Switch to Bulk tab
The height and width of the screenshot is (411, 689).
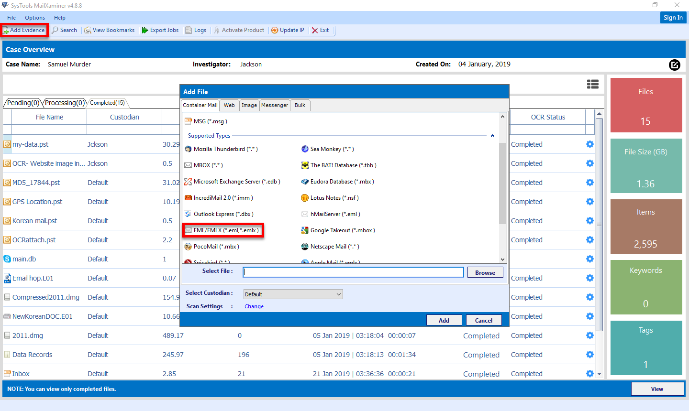coord(300,105)
